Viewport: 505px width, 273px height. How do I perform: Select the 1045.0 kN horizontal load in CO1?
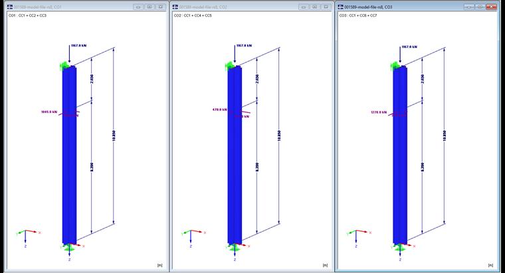pos(49,112)
